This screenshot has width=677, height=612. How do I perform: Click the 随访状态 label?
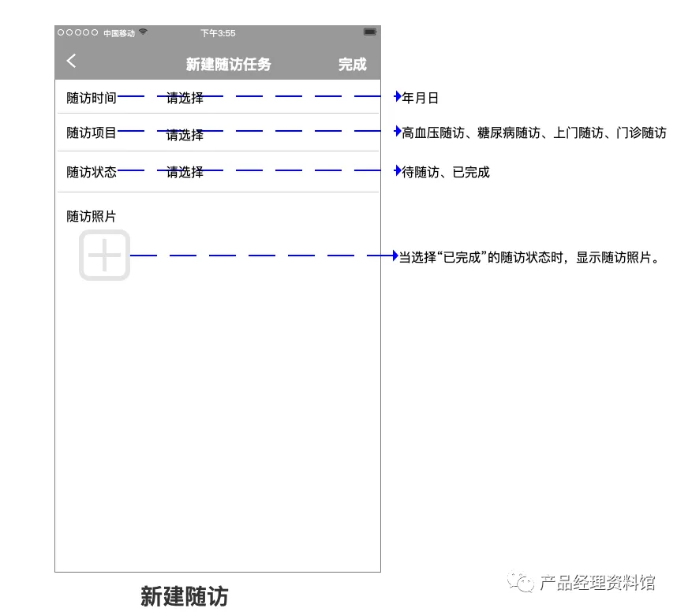pos(92,172)
